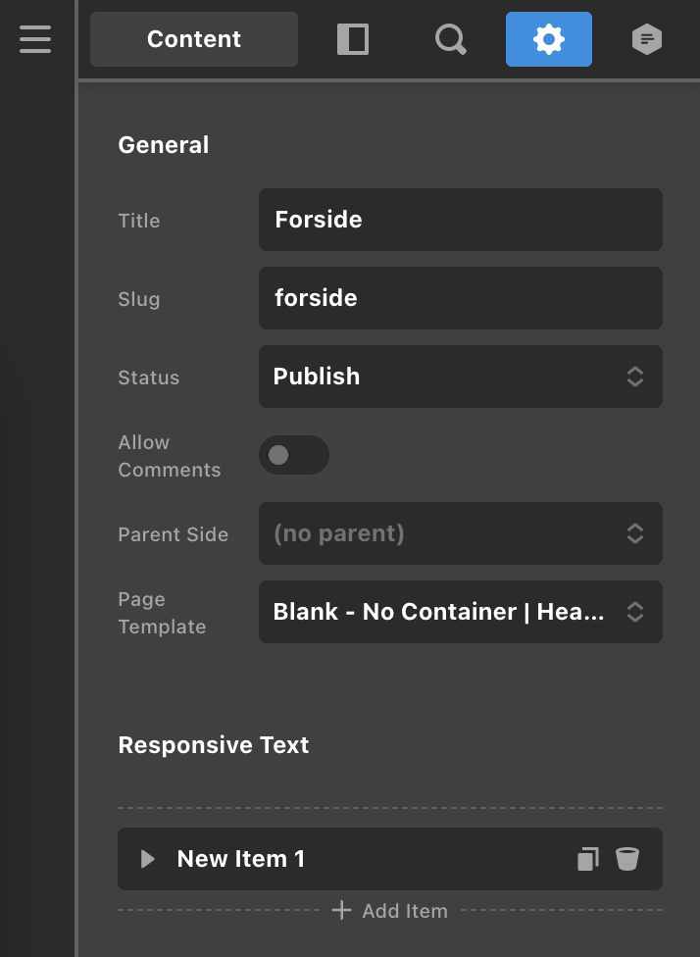Click the Title field containing Forside
Image resolution: width=700 pixels, height=957 pixels.
click(x=461, y=220)
